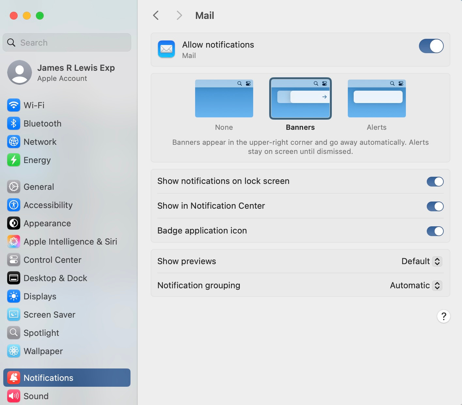Click inside the Search field
Viewport: 462px width, 405px height.
tap(67, 42)
